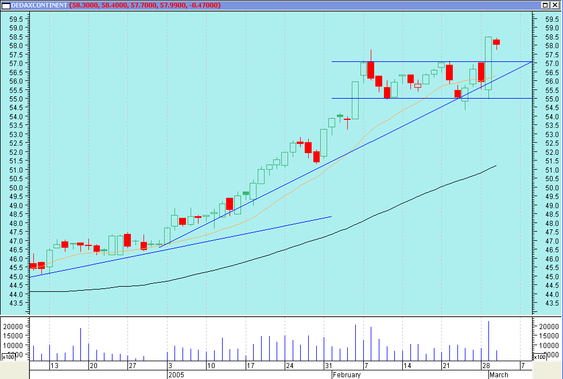This screenshot has height=379, width=563.
Task: Select the red OHLC values in title bar
Action: pos(146,5)
